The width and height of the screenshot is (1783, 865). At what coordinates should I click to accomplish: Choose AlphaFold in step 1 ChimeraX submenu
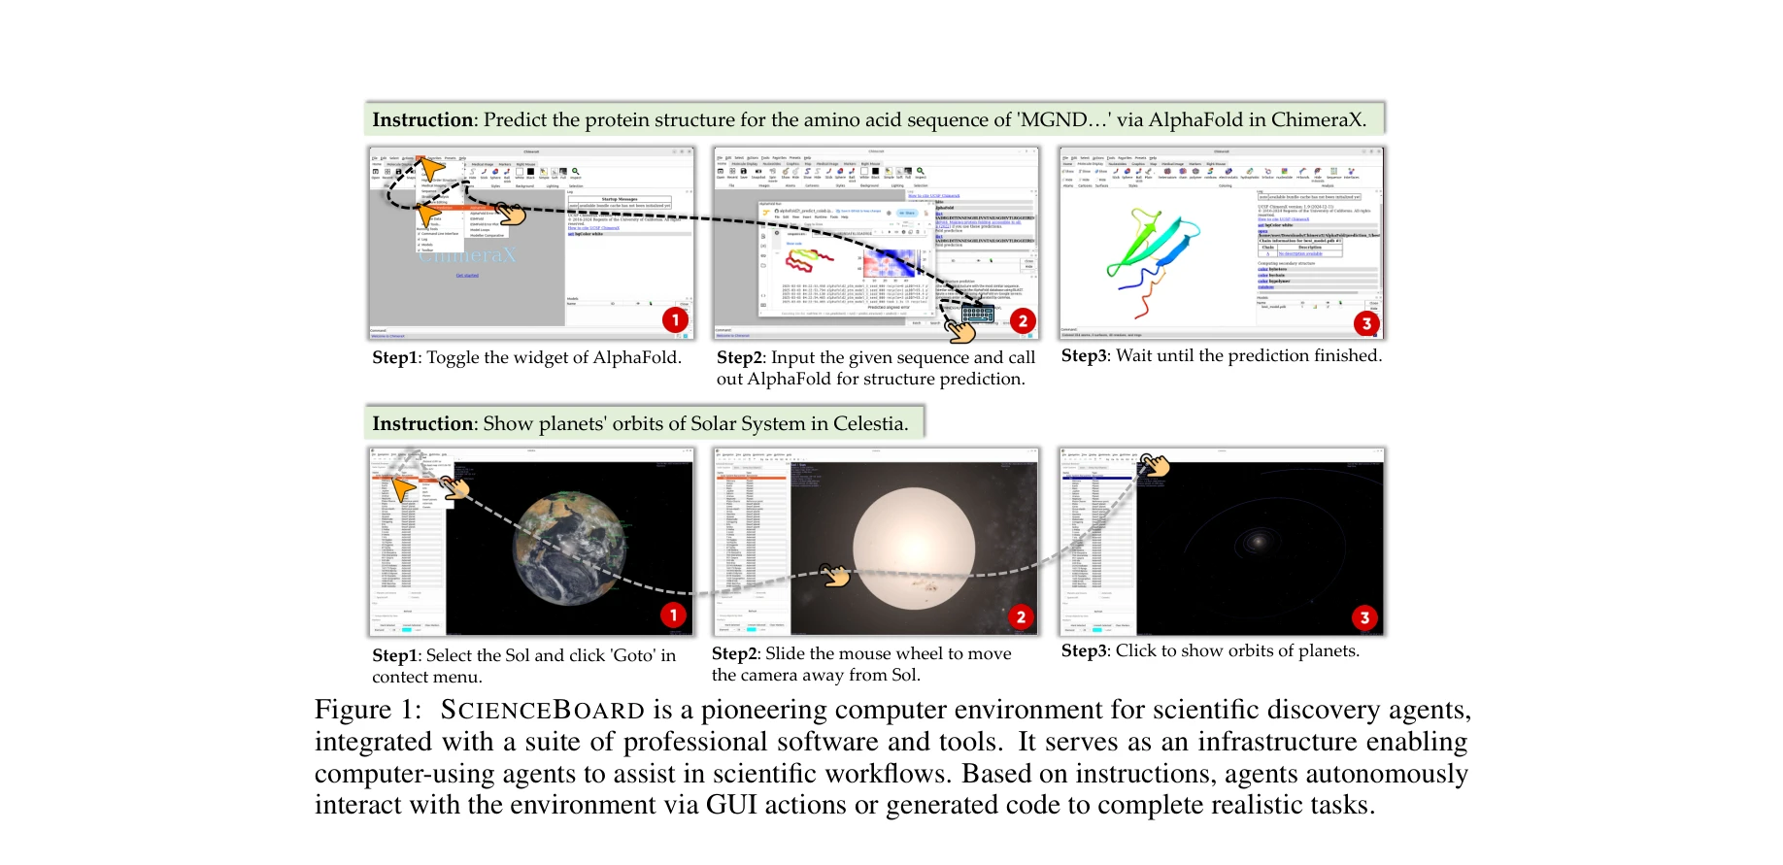pyautogui.click(x=479, y=208)
